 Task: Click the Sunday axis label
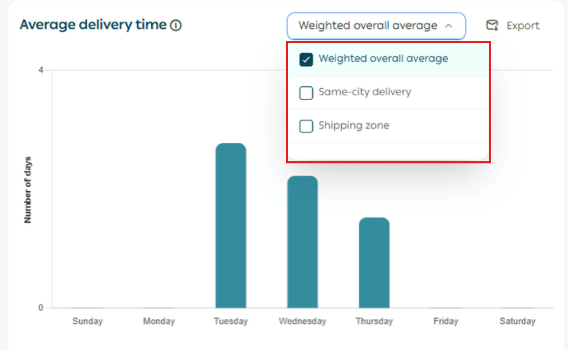tap(88, 321)
